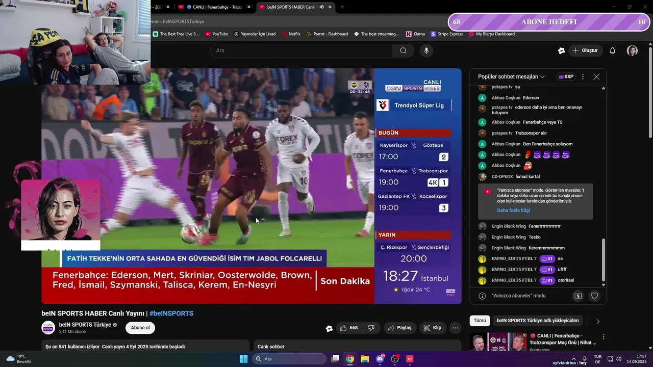The width and height of the screenshot is (653, 367).
Task: Type in the YouTube Ara search field
Action: coord(302,50)
